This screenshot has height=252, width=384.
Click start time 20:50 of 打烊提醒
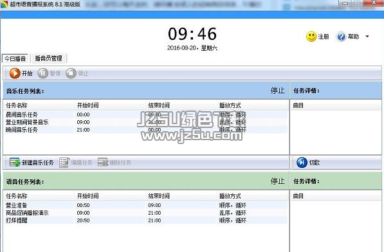coord(83,221)
